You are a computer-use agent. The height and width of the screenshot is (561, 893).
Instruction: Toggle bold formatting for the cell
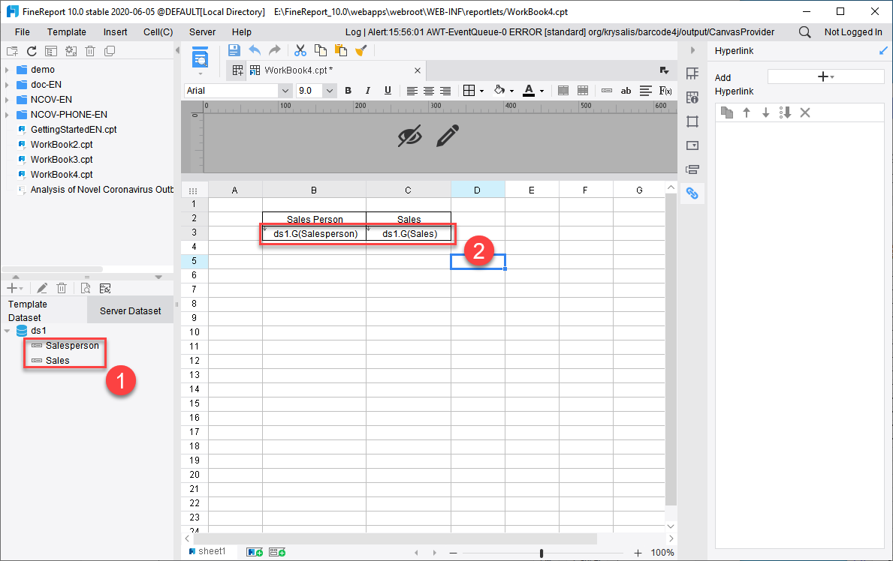(348, 90)
